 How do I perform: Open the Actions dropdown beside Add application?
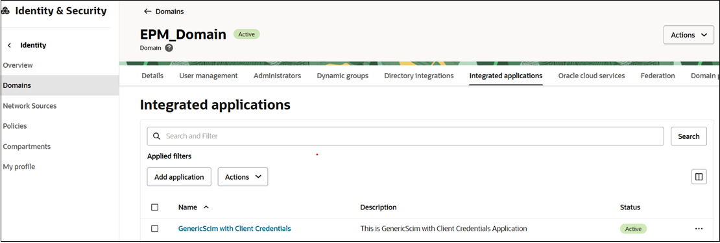tap(243, 176)
